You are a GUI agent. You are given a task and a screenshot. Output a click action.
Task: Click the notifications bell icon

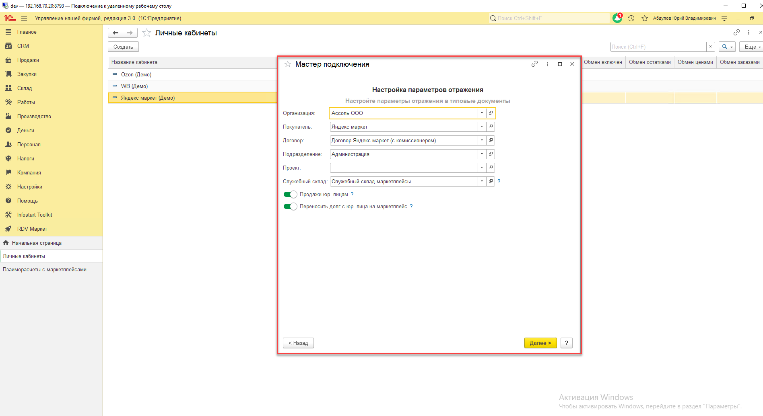point(617,18)
